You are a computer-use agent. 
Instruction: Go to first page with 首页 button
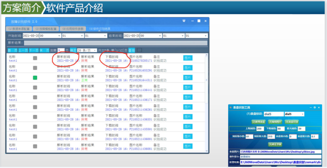[x=13, y=50]
